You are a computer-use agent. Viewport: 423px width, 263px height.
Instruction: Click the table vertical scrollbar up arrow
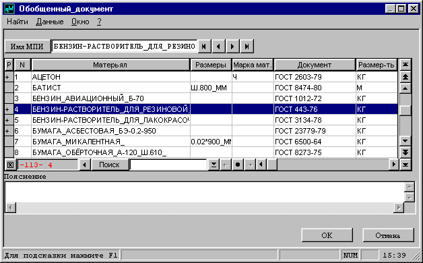405,88
